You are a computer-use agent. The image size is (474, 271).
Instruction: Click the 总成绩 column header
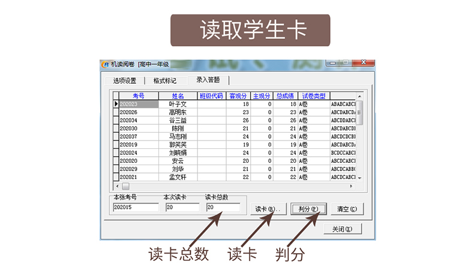285,96
